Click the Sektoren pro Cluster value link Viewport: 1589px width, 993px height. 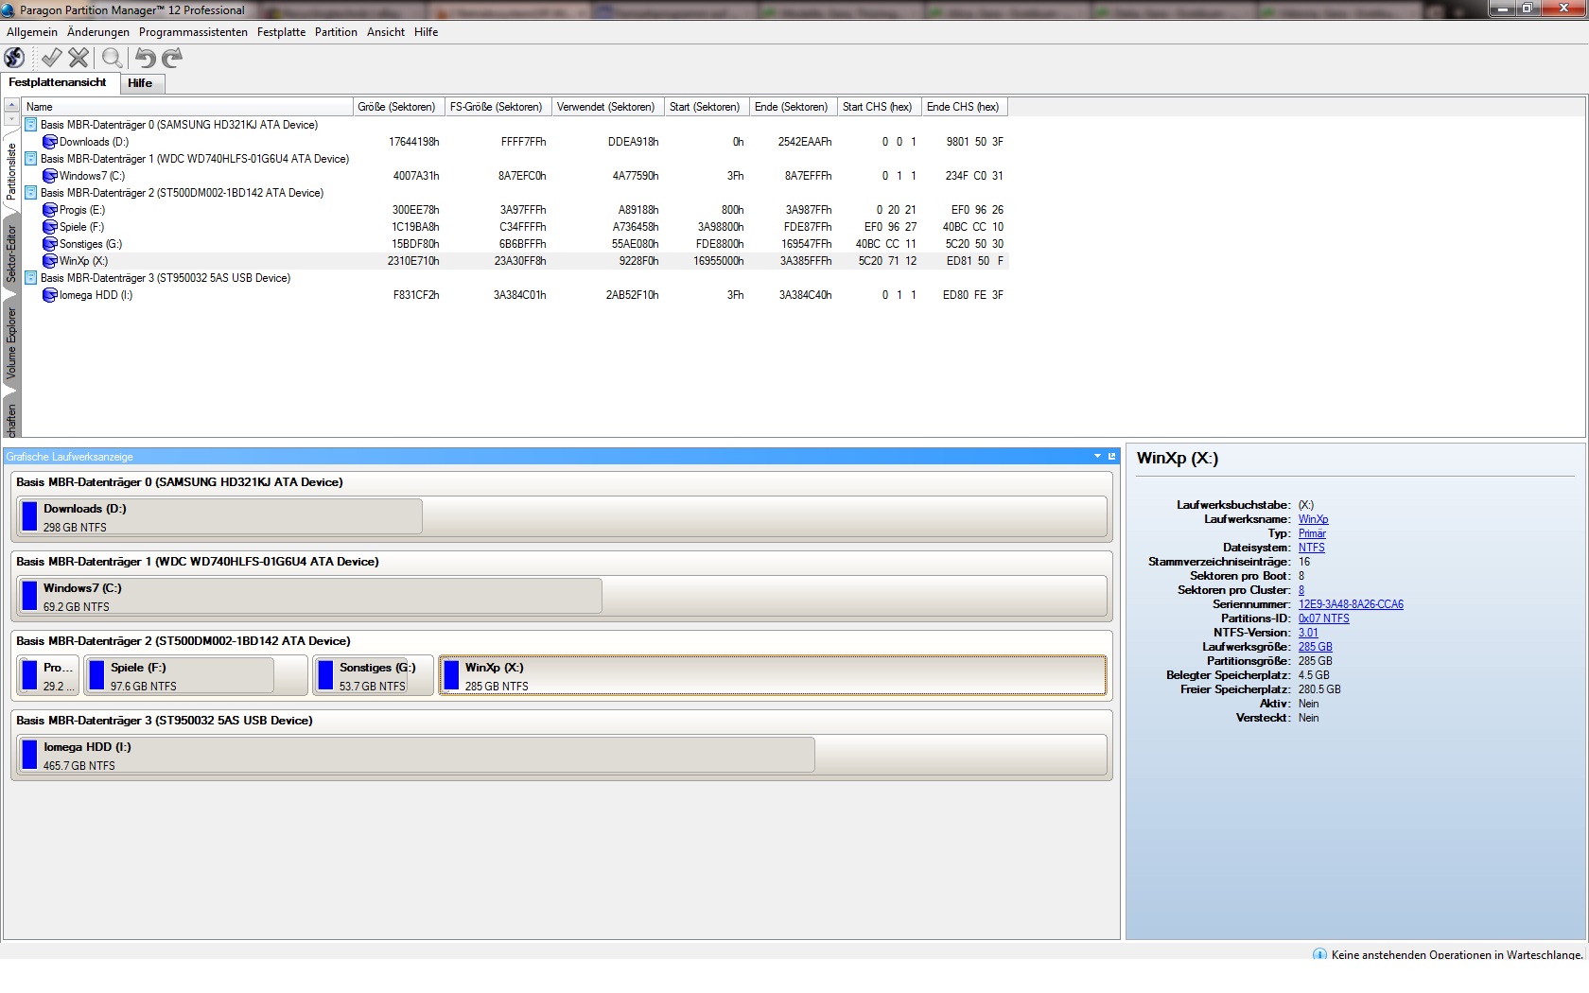pos(1301,590)
